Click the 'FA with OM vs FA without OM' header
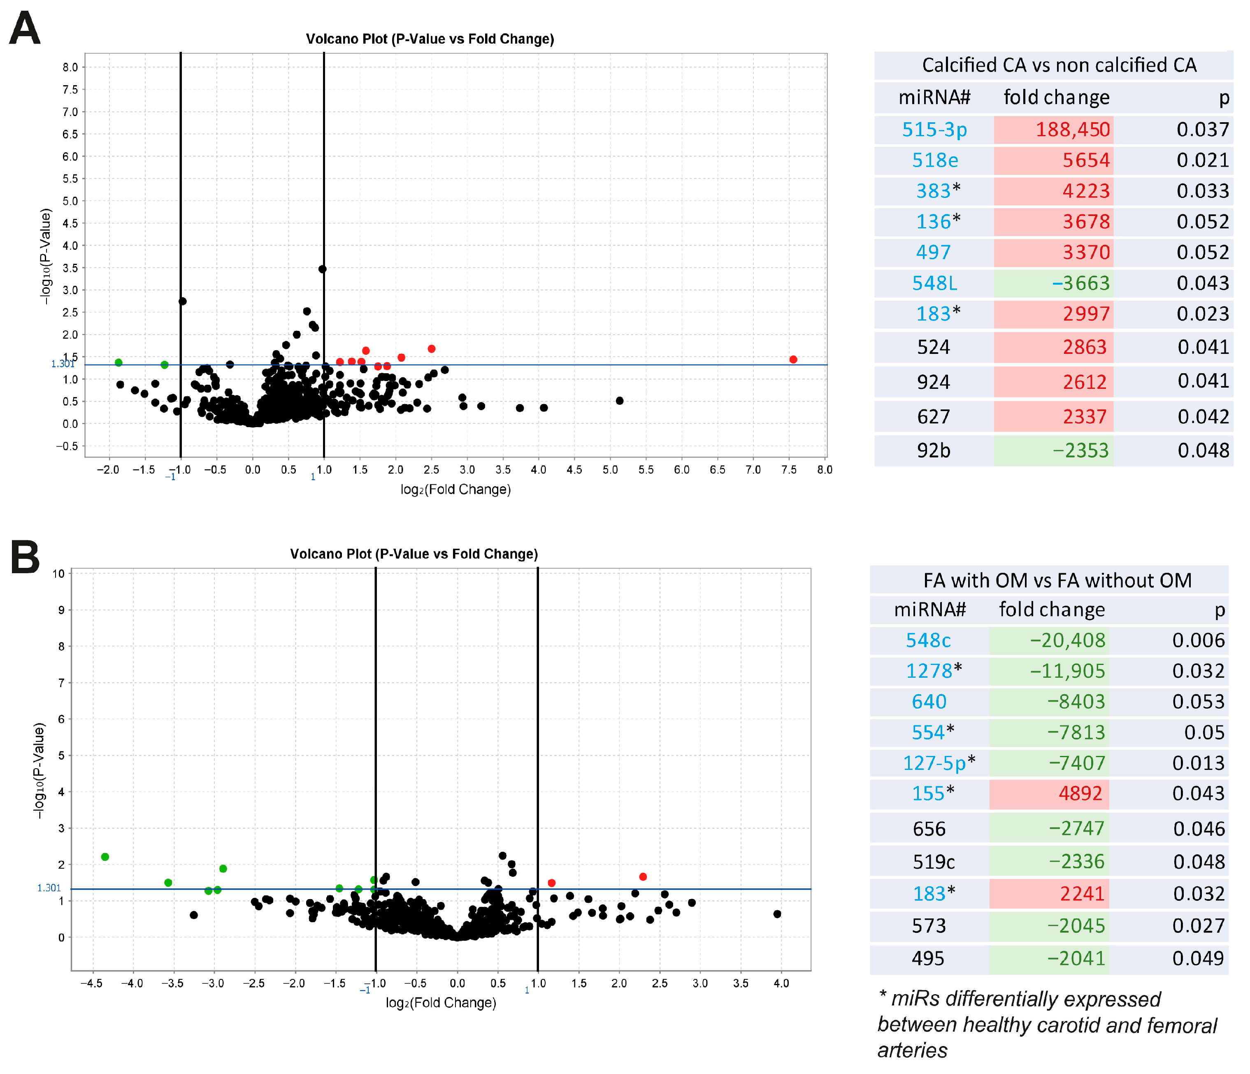Image resolution: width=1250 pixels, height=1074 pixels. point(1057,581)
